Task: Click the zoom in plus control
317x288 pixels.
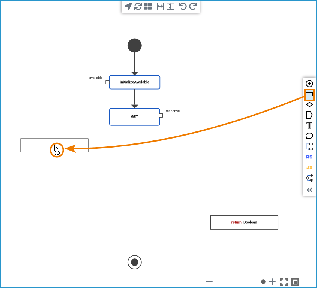Action: (272, 282)
